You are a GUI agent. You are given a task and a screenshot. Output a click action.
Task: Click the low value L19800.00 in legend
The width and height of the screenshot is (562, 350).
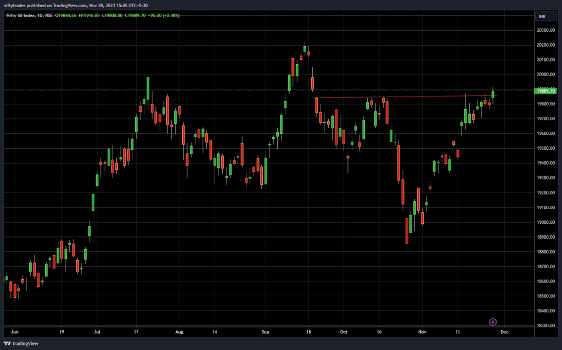click(x=112, y=15)
